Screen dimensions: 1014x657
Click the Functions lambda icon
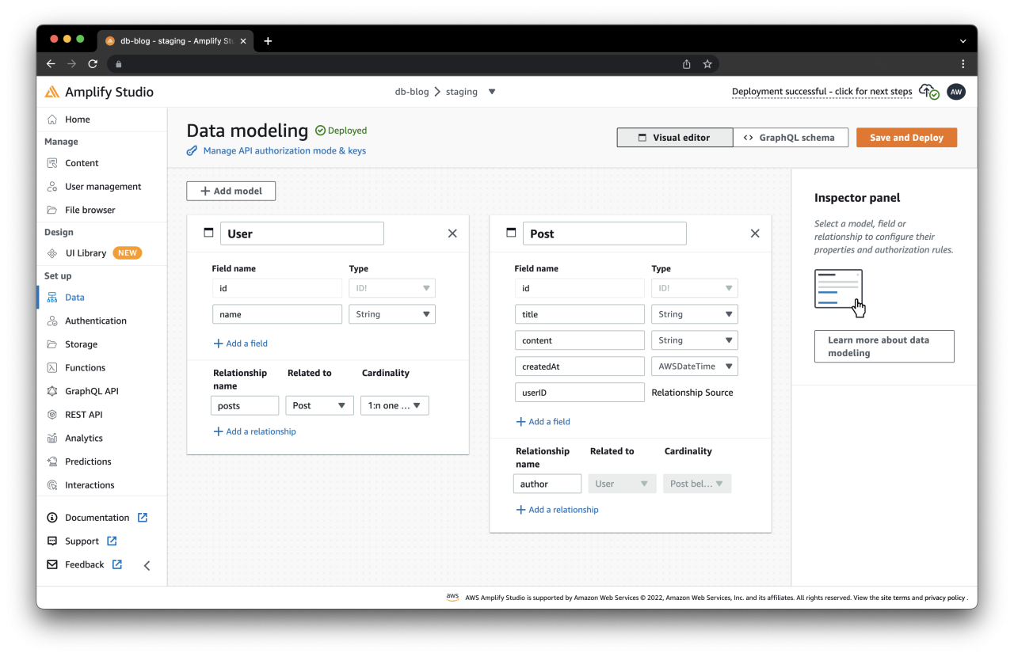point(52,367)
